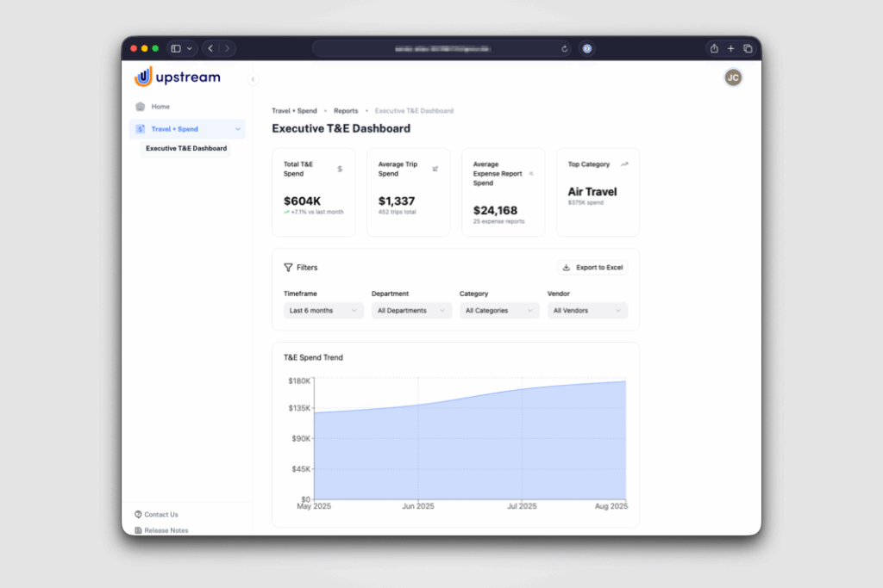Collapse the Travel + Spend chevron

[x=238, y=129]
